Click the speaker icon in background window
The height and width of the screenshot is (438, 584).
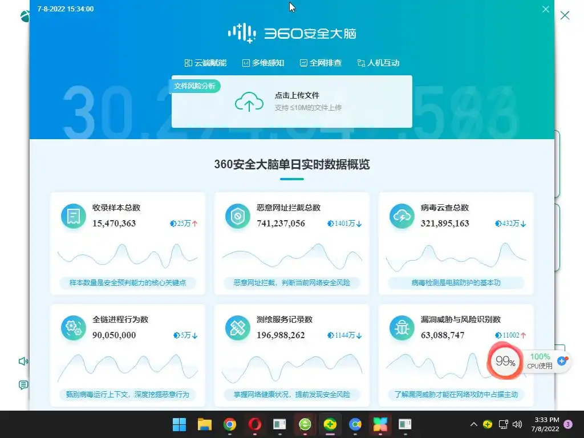point(23,361)
